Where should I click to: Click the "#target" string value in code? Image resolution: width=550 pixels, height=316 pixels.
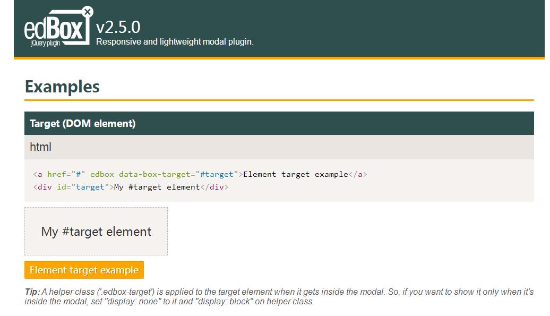click(214, 174)
